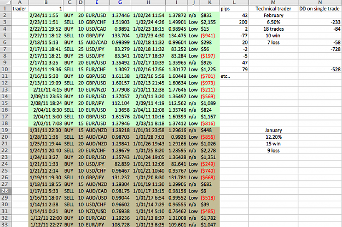Click date cell 1/17/11 5:33
Viewport: 342px width, 227px height.
pos(46,191)
